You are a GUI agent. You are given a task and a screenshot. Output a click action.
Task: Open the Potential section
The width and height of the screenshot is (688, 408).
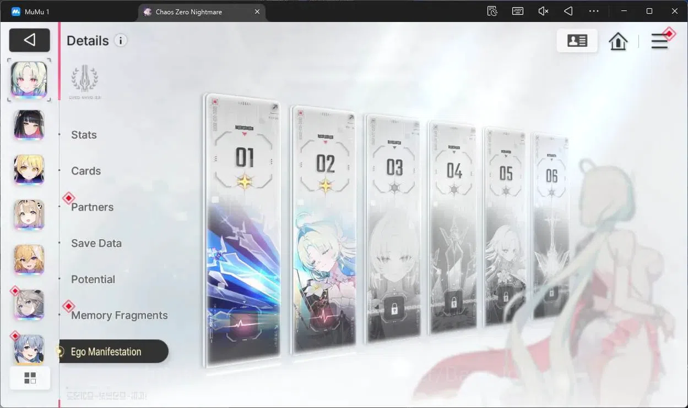(93, 279)
